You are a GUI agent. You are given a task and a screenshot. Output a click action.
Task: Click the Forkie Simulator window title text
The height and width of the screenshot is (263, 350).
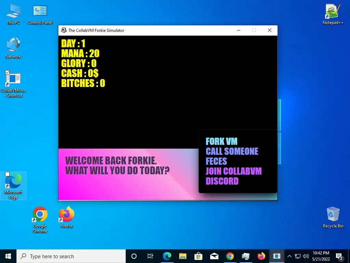(x=96, y=30)
